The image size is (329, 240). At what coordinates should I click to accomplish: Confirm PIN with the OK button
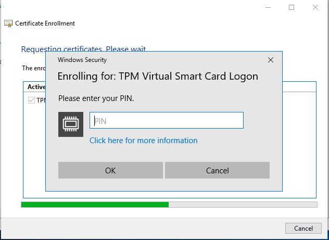[110, 170]
